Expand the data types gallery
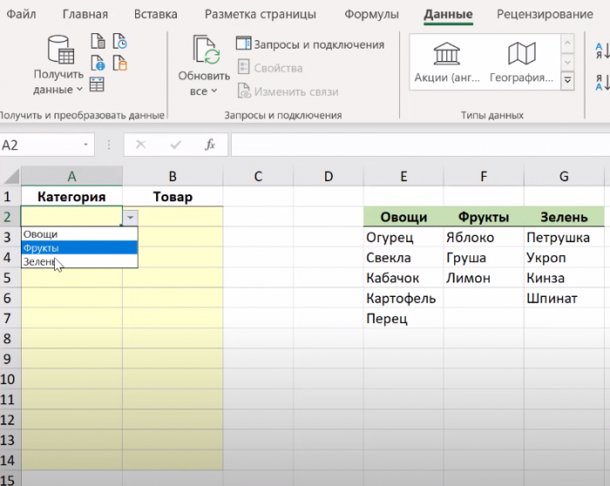610x486 pixels. [x=567, y=80]
